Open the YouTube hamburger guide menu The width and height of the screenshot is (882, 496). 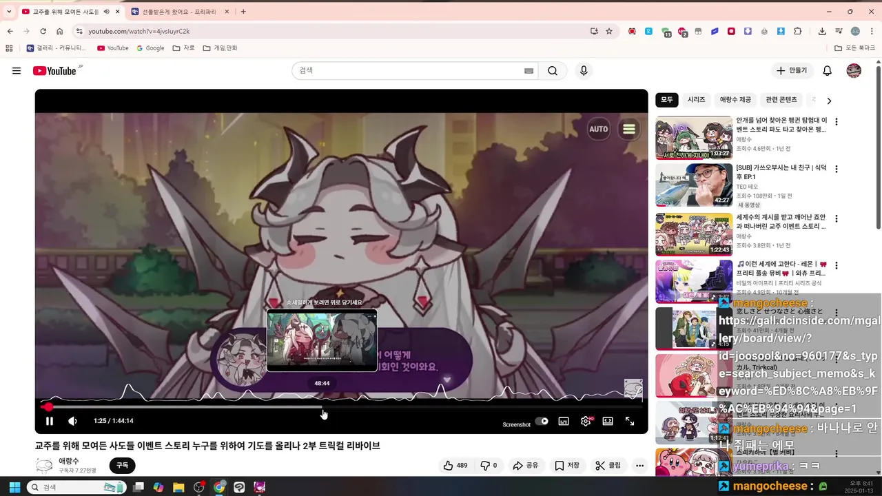click(17, 71)
